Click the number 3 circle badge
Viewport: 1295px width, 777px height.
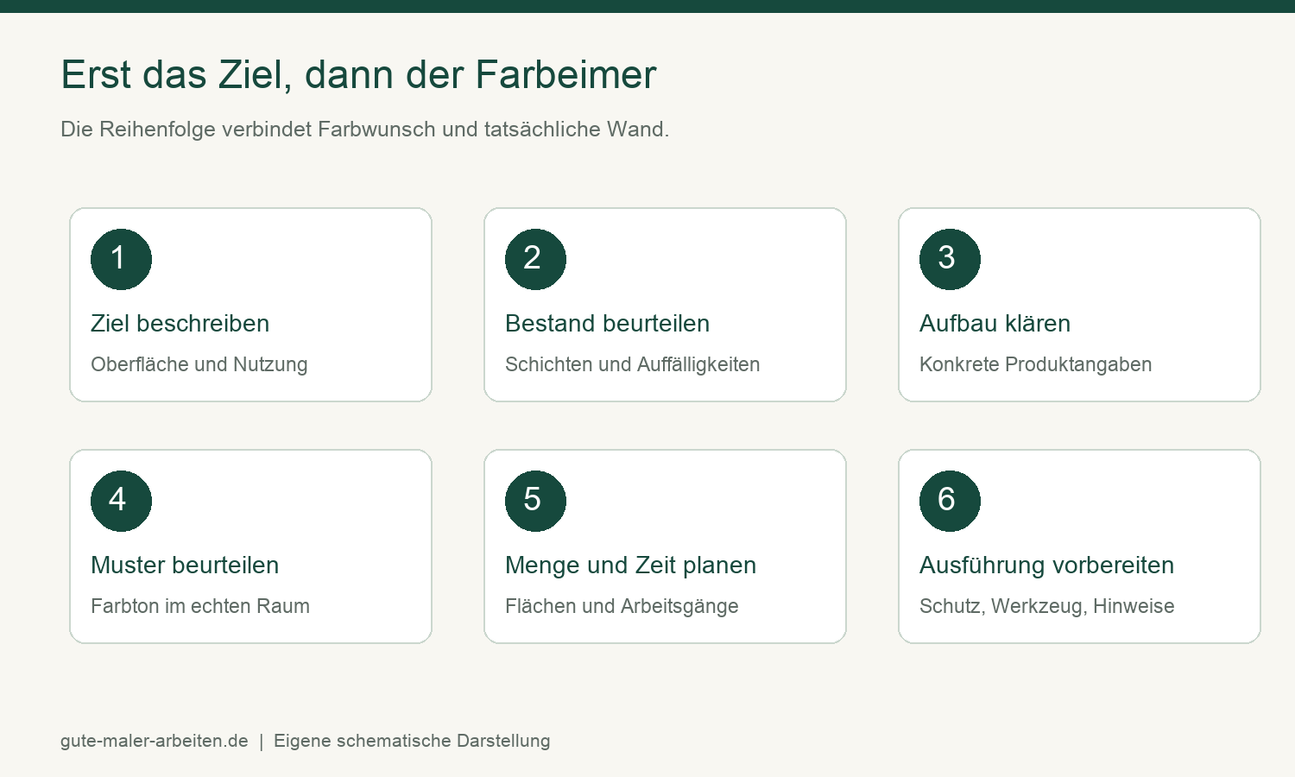tap(950, 259)
